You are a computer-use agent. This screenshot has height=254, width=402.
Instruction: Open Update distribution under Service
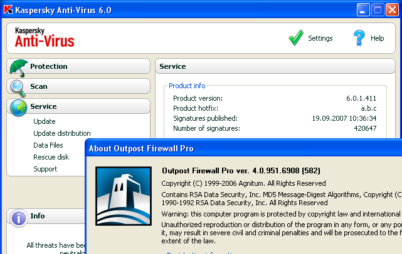click(x=62, y=133)
